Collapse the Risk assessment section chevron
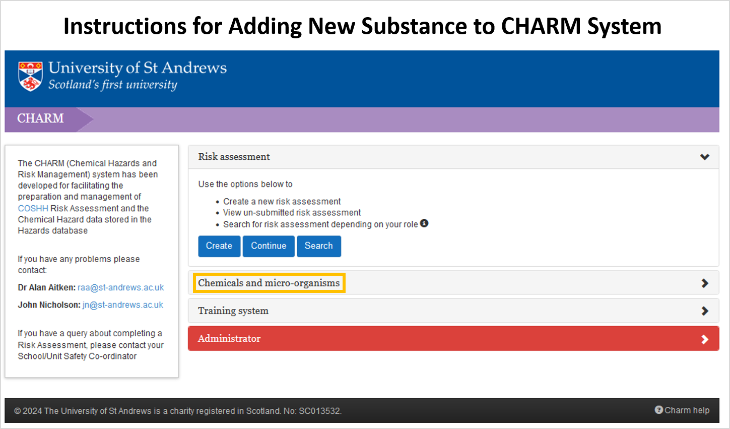 pos(704,157)
